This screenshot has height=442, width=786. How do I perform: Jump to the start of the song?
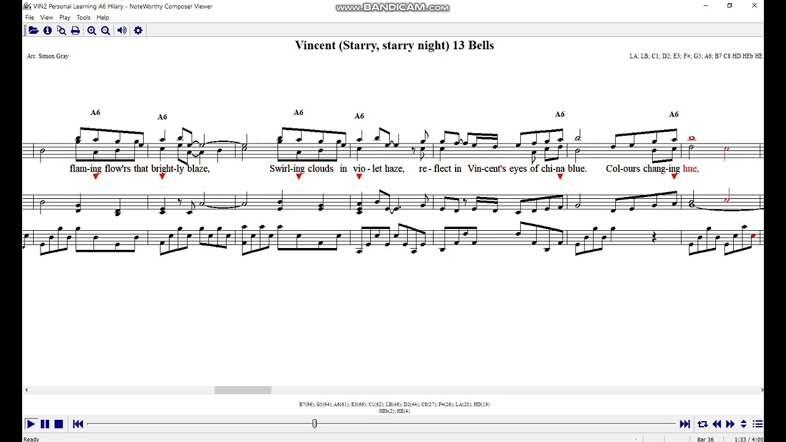pos(78,424)
